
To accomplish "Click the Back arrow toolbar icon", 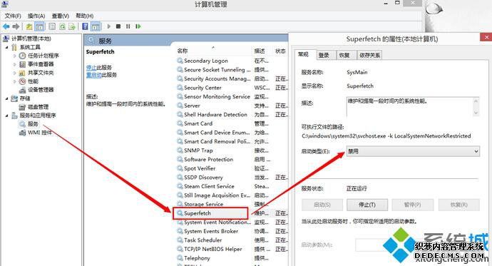I will [x=6, y=26].
